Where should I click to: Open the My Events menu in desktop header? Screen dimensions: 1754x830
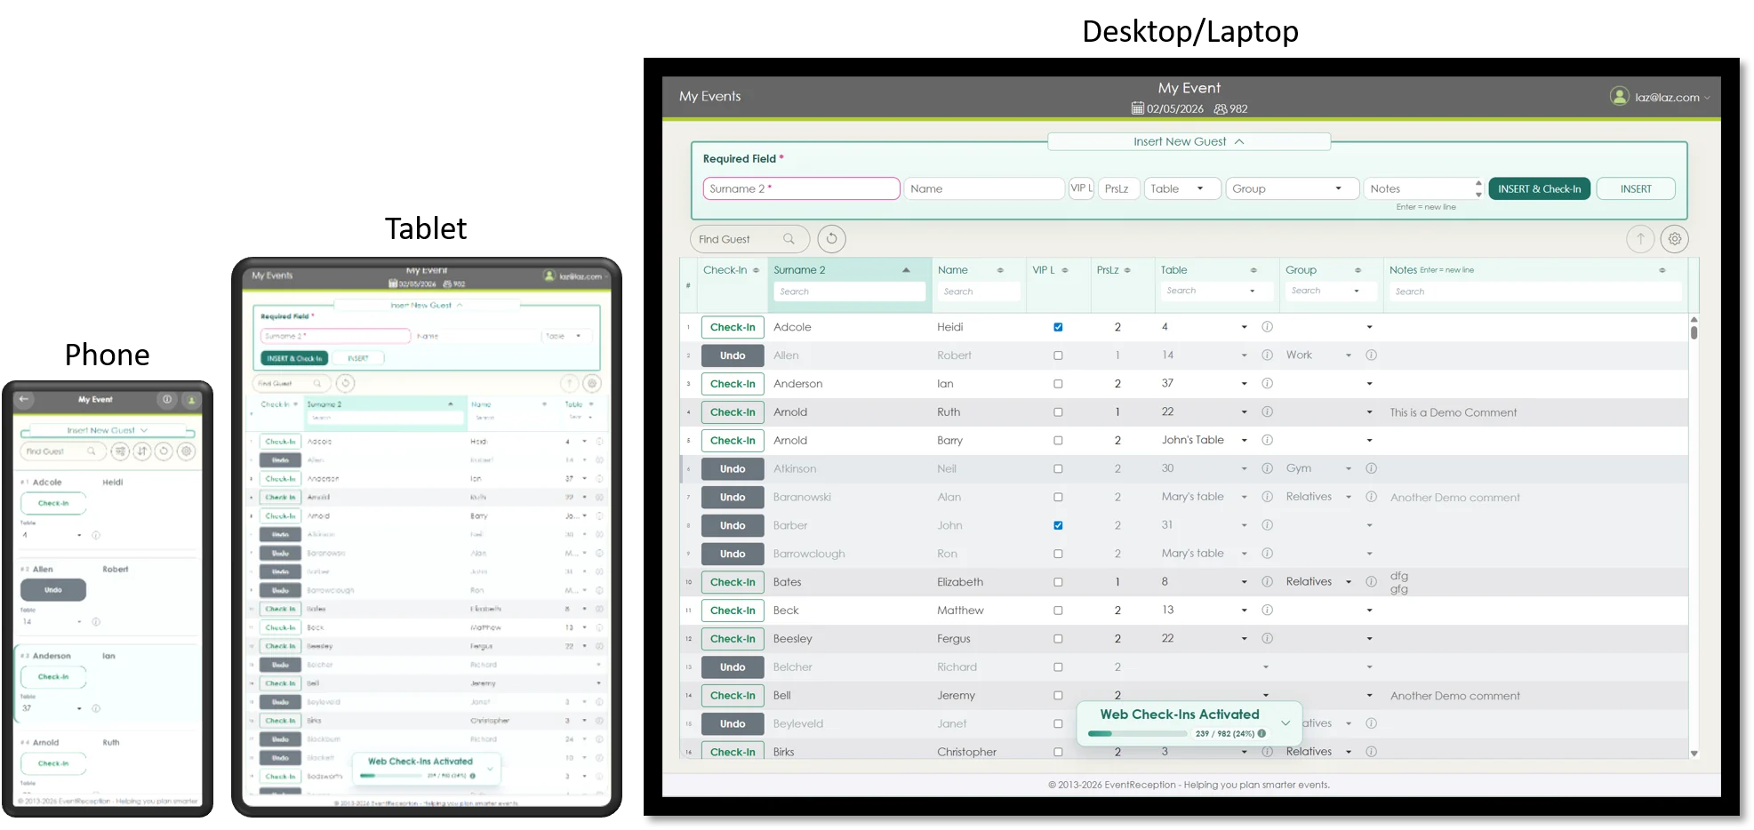[x=709, y=96]
